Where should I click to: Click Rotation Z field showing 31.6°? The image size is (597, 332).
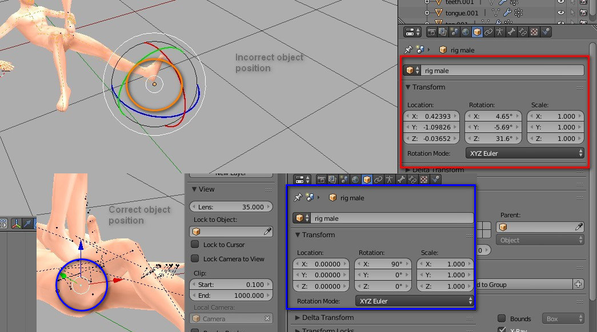click(x=493, y=139)
